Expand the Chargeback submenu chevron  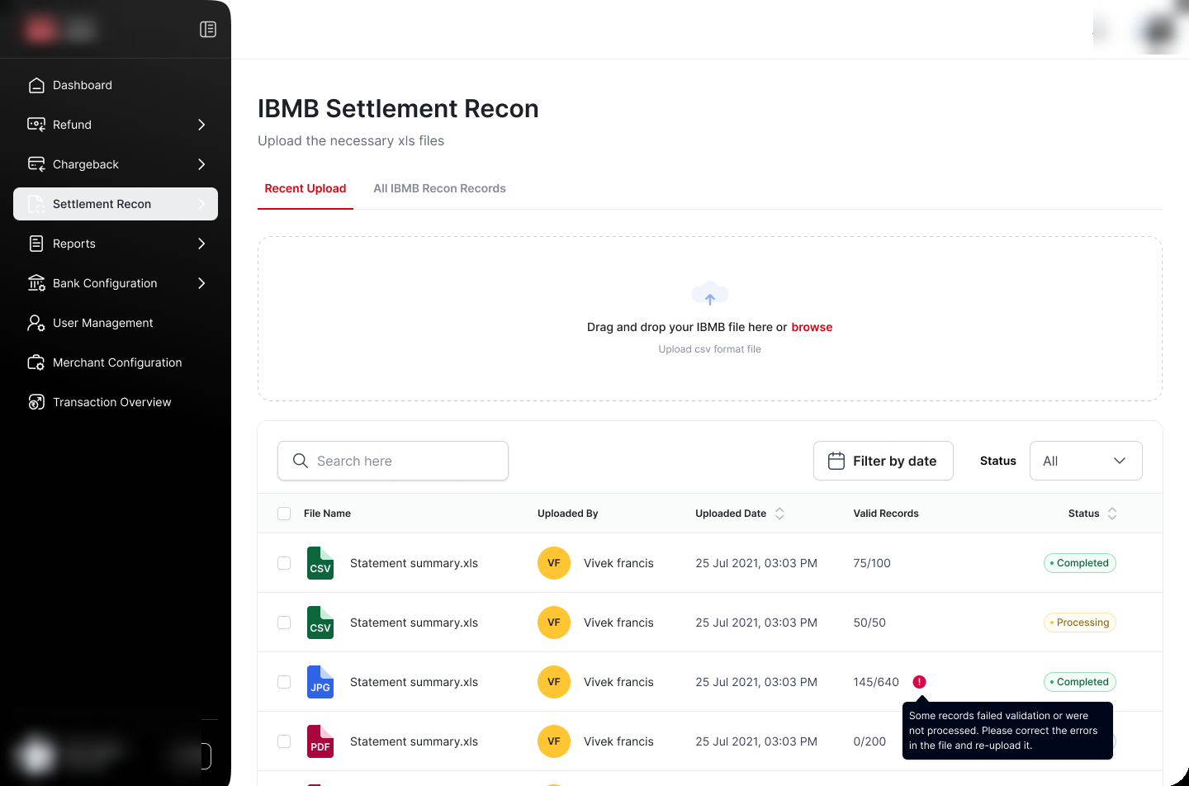[x=201, y=164]
